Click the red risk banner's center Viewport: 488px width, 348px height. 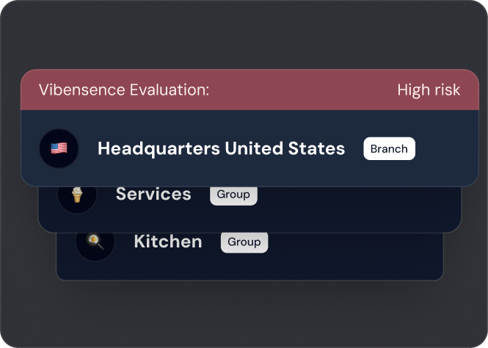250,90
